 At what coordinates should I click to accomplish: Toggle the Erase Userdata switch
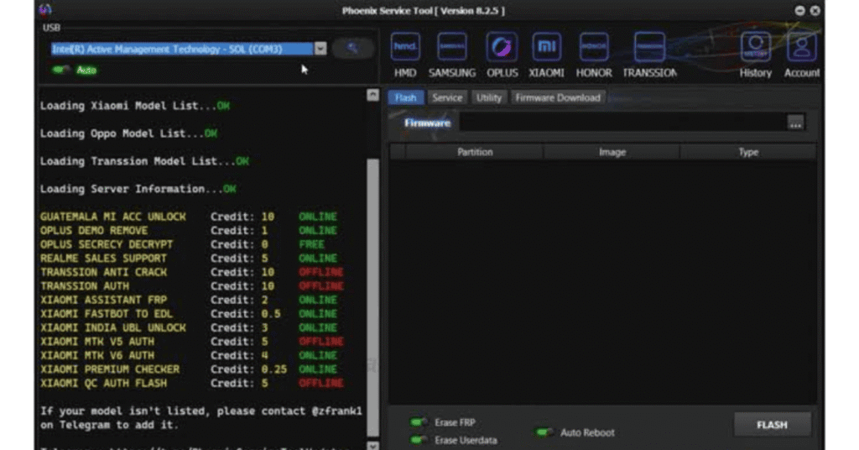pos(419,440)
